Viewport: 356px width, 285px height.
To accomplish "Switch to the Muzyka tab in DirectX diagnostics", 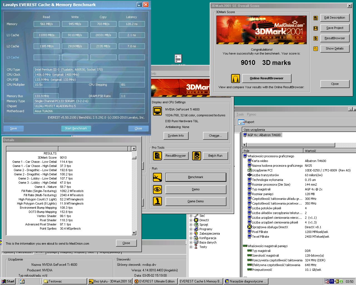I will coord(65,252).
